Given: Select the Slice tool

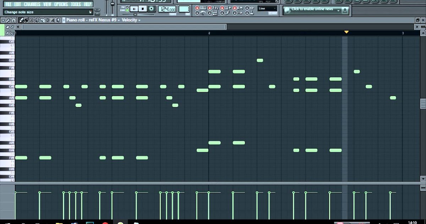Looking at the screenshot, I should coord(42,20).
